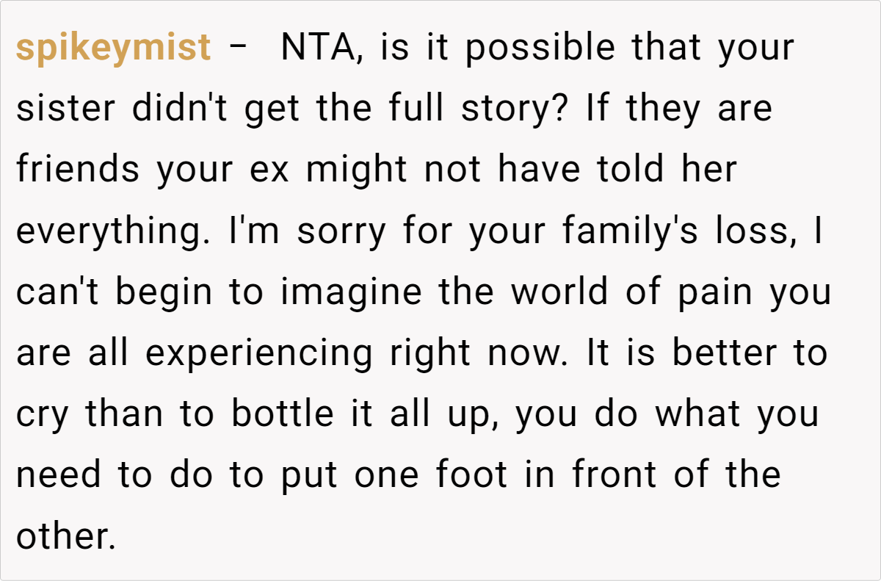Click the final word "other."
The image size is (881, 581).
[66, 536]
